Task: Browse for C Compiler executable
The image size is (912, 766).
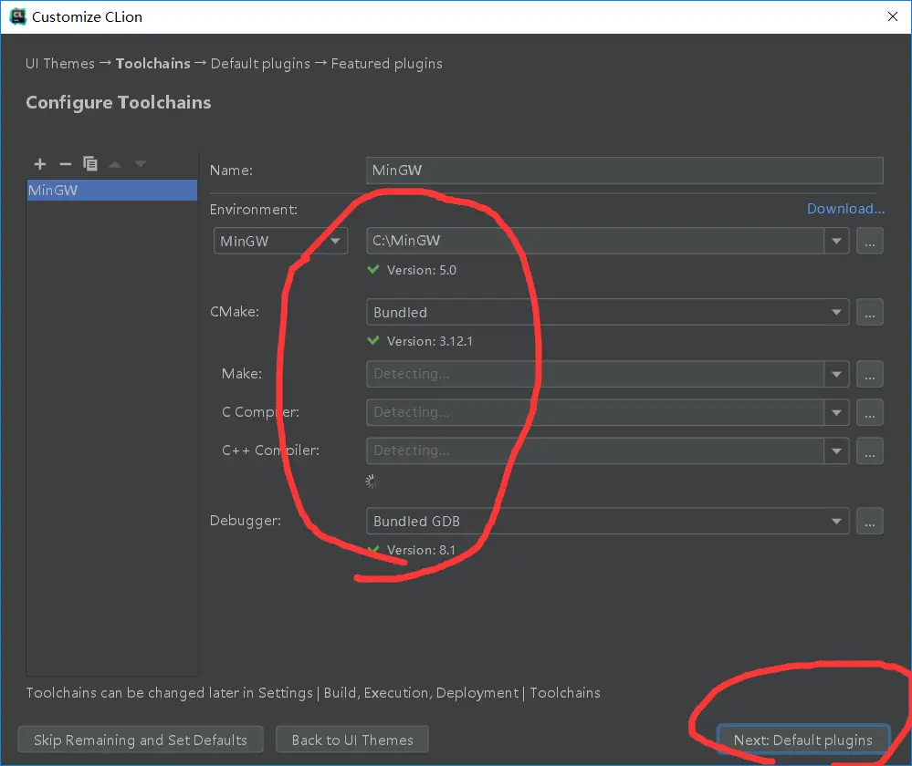Action: (x=869, y=412)
